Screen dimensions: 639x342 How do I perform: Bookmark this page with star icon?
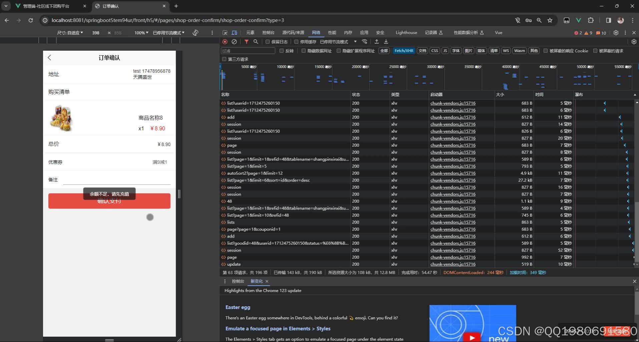click(550, 20)
